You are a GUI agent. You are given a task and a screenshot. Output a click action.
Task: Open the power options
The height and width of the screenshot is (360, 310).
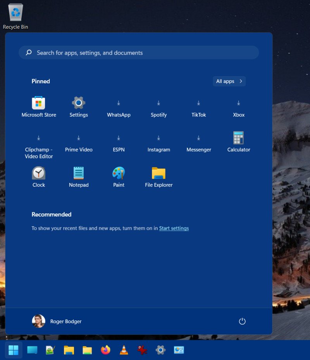tap(242, 321)
